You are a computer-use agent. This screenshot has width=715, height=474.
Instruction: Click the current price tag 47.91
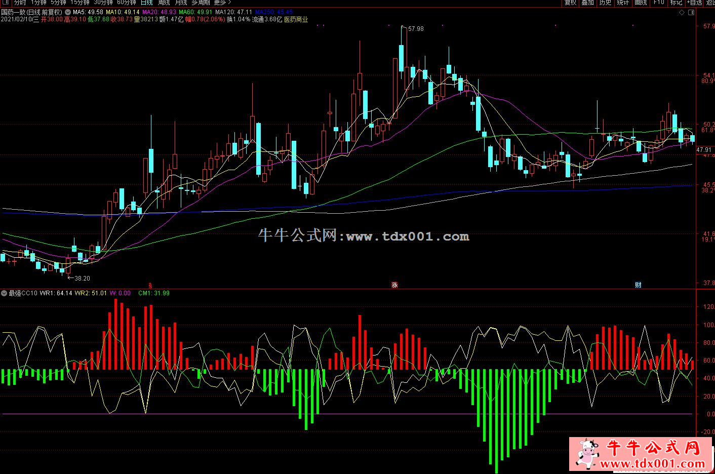tap(704, 150)
